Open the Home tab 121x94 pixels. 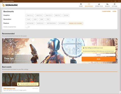click(81, 5)
